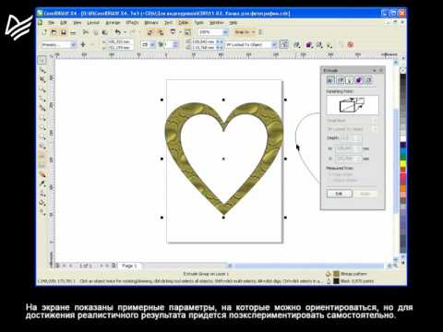The height and width of the screenshot is (332, 443).
Task: Click the no-color X swatch in palette
Action: point(402,70)
